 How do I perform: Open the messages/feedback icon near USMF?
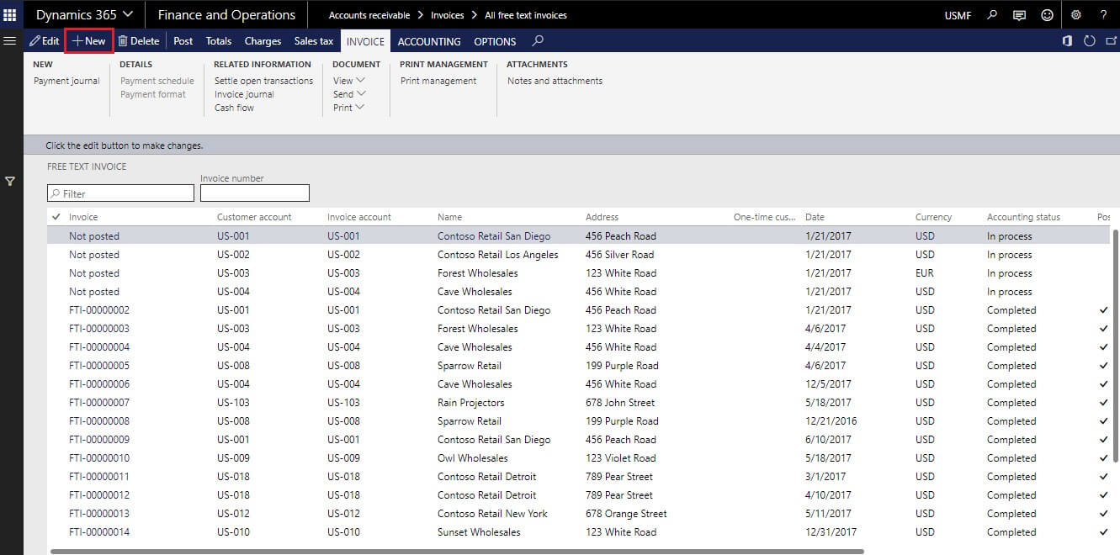pos(1021,15)
